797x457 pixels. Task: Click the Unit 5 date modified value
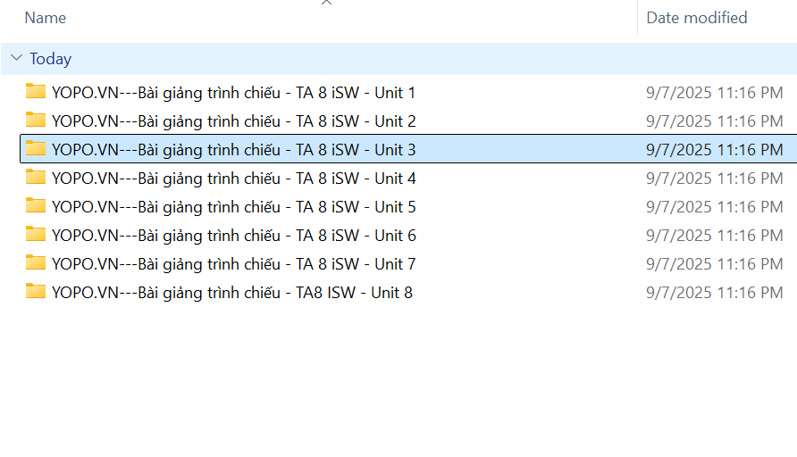(x=714, y=207)
